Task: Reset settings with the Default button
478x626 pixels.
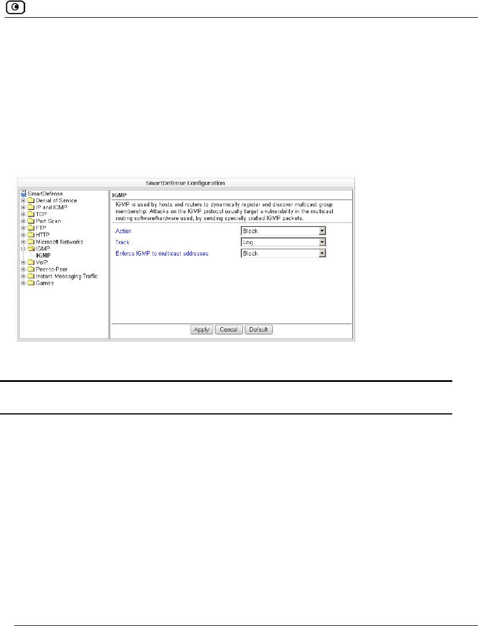Action: click(x=259, y=329)
